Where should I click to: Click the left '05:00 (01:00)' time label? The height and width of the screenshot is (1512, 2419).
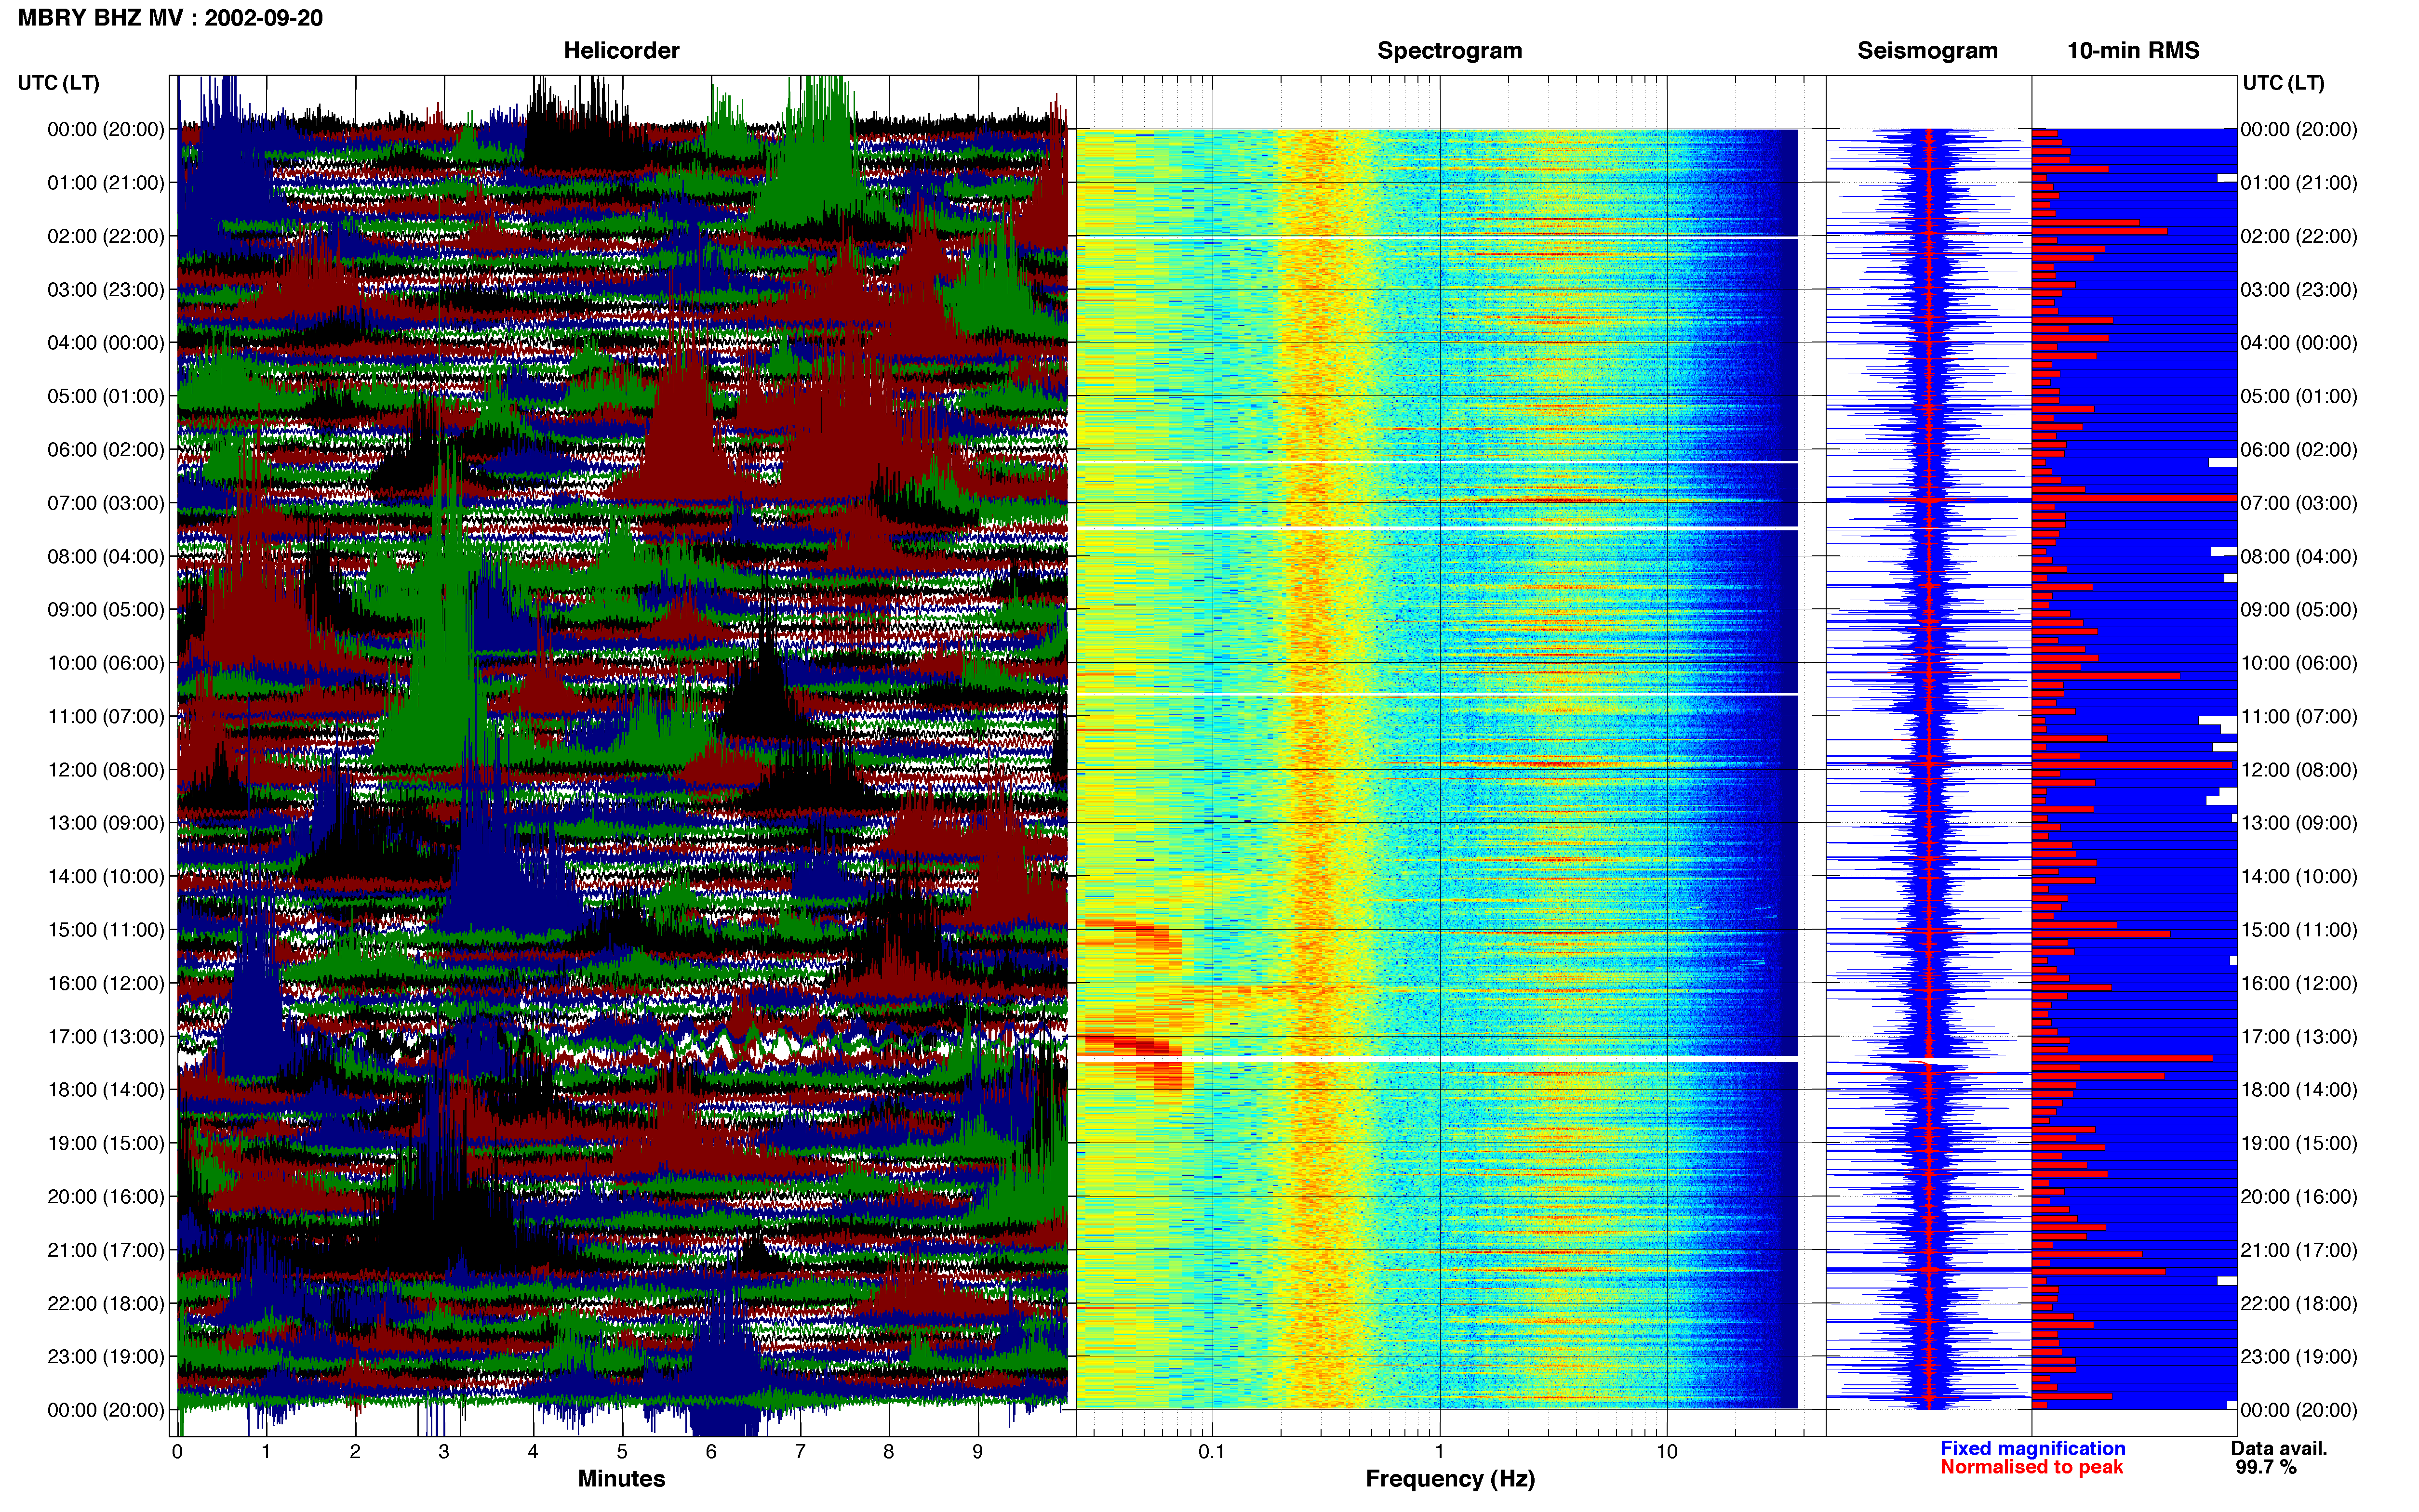coord(106,396)
